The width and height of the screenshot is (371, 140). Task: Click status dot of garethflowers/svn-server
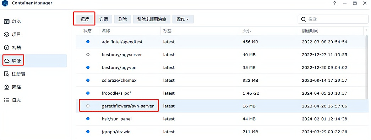pyautogui.click(x=88, y=106)
